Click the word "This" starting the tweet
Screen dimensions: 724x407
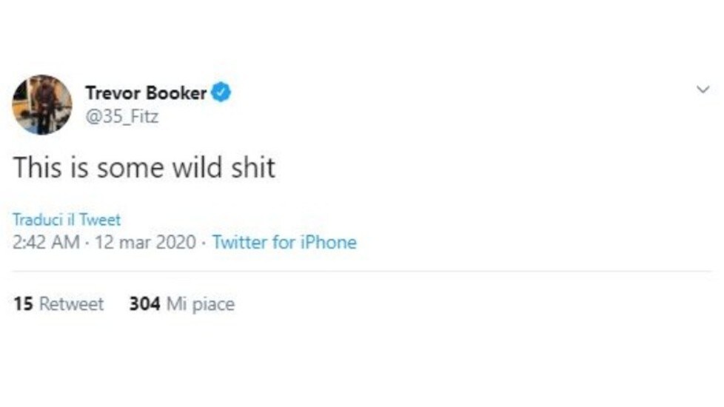pos(38,167)
